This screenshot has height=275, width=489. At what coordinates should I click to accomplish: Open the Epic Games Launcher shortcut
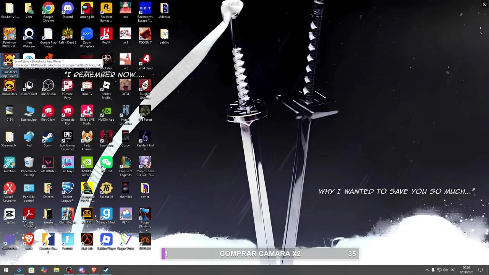[x=68, y=141]
